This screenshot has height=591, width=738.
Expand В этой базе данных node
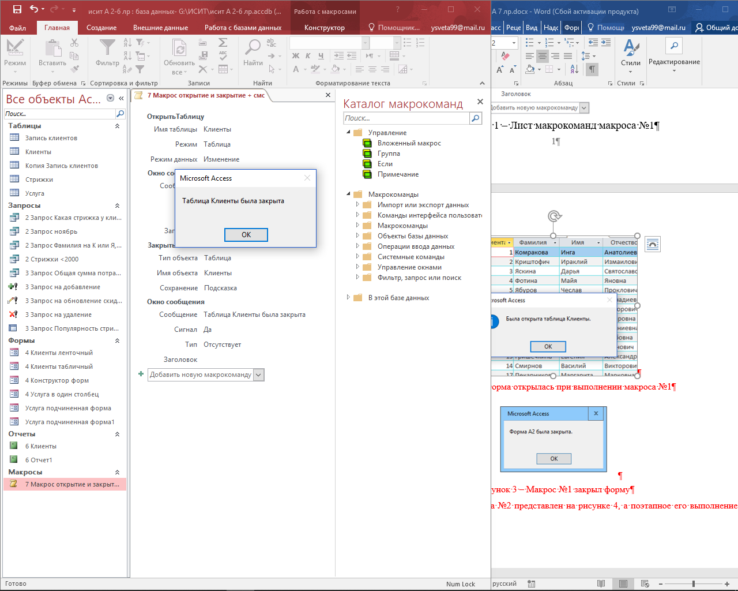(x=348, y=297)
